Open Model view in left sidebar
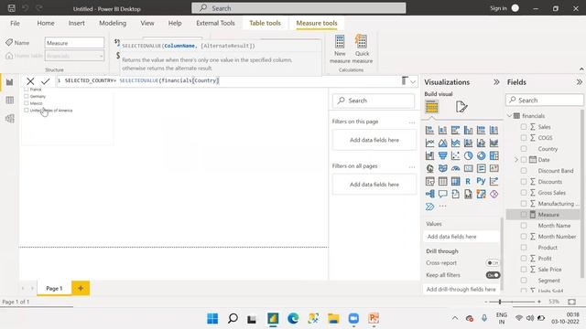The width and height of the screenshot is (586, 329). coord(10,118)
